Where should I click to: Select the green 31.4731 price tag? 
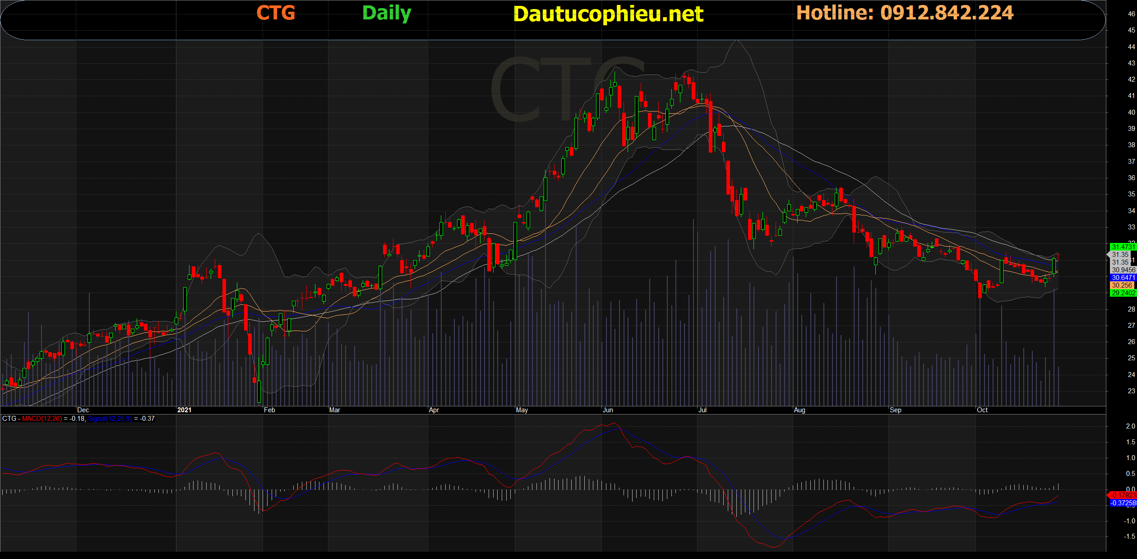coord(1123,247)
